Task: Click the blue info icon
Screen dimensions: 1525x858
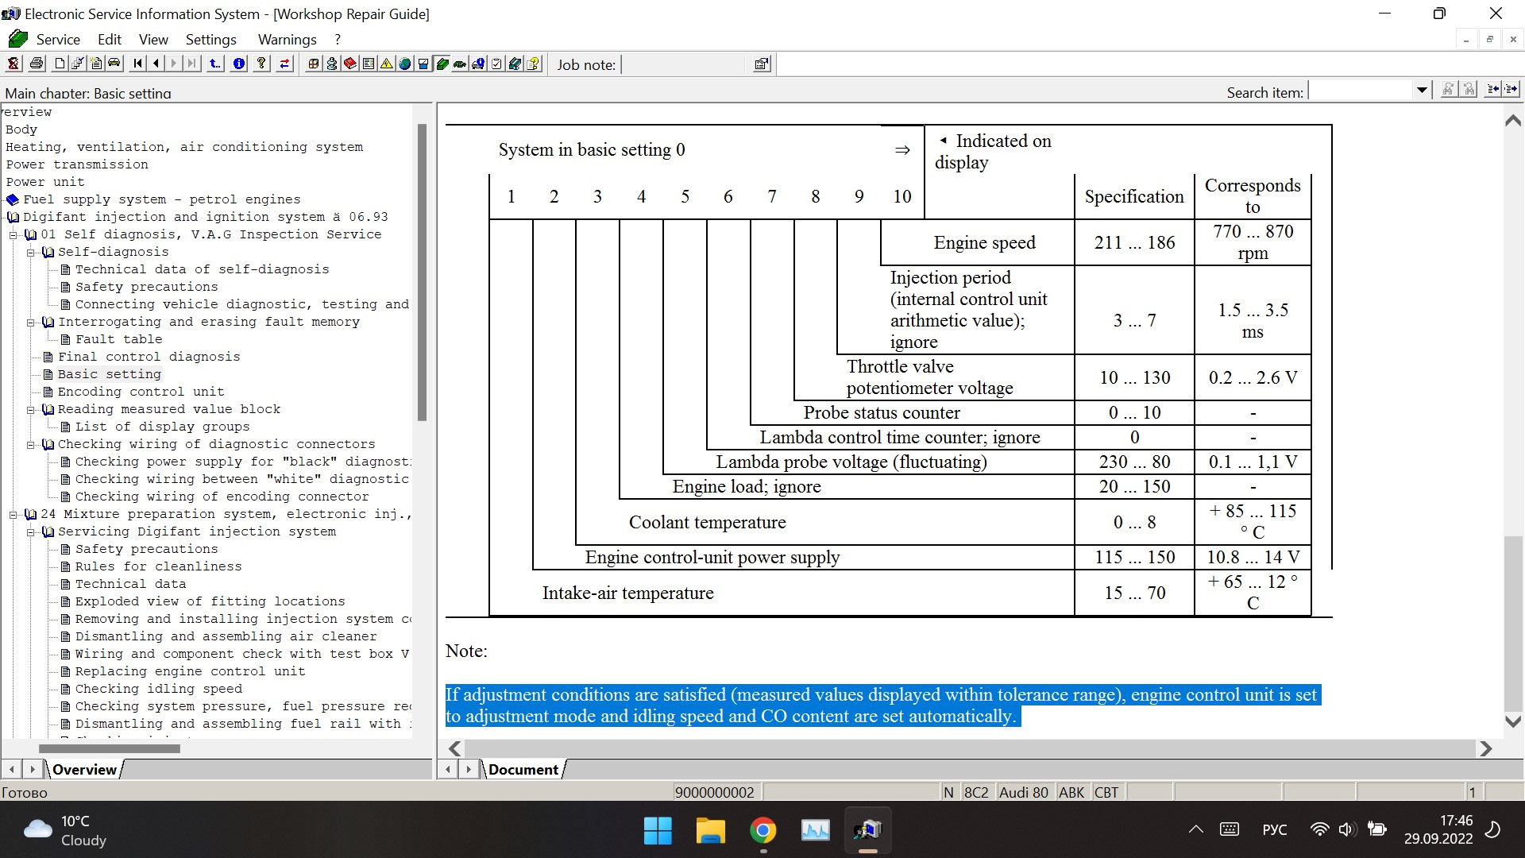Action: pyautogui.click(x=239, y=64)
